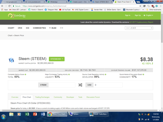Open the coin search combo box
This screenshot has height=122, width=163.
pyautogui.click(x=139, y=28)
